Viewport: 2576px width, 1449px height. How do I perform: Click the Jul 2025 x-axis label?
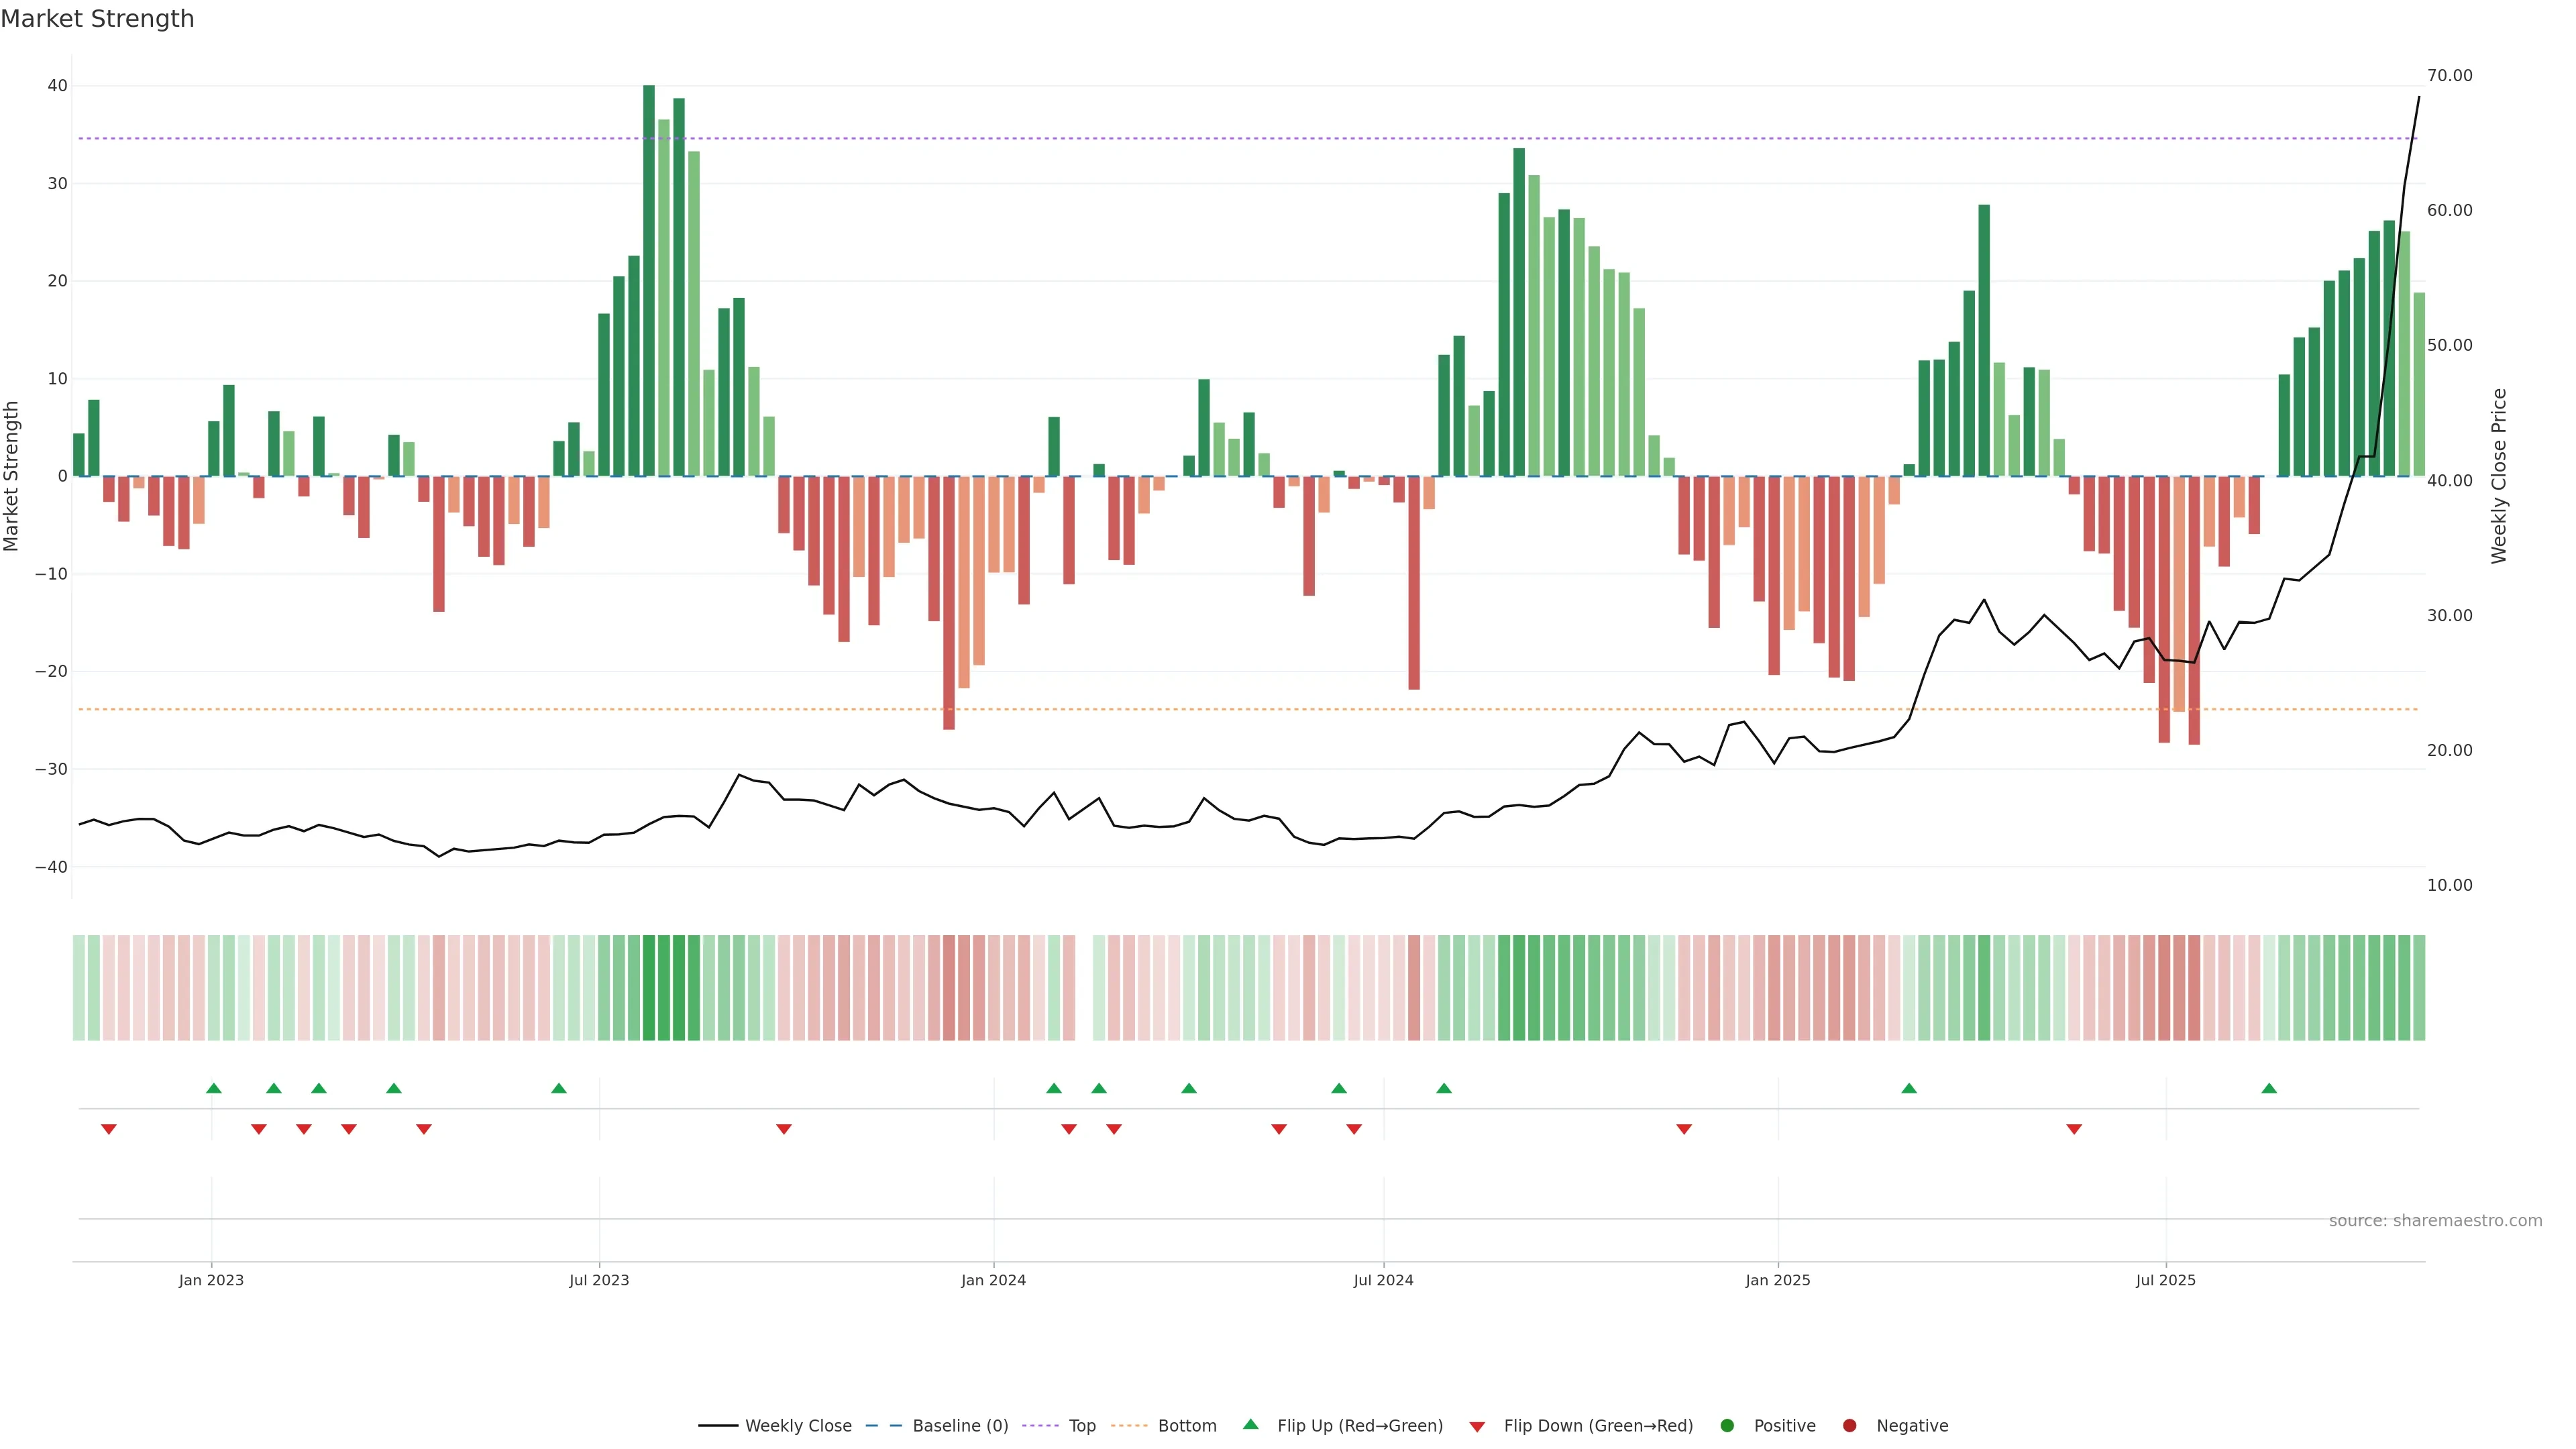tap(2165, 1280)
